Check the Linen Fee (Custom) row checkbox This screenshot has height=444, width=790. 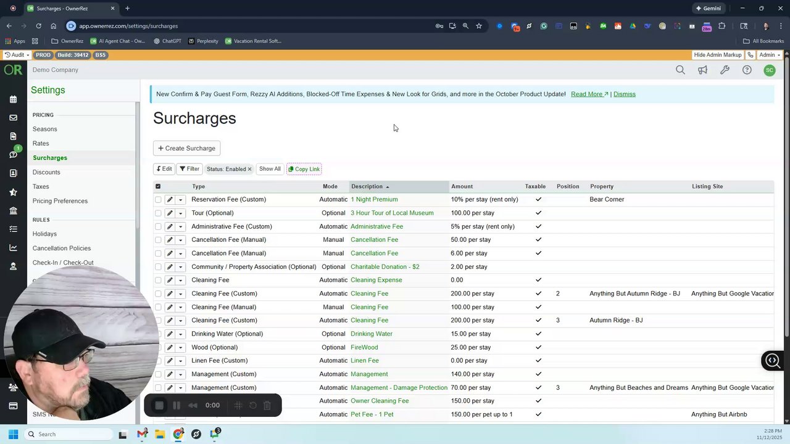[x=158, y=361]
